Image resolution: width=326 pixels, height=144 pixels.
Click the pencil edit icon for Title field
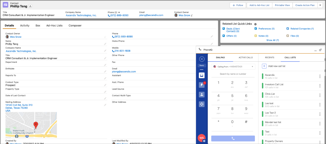[x=105, y=58]
